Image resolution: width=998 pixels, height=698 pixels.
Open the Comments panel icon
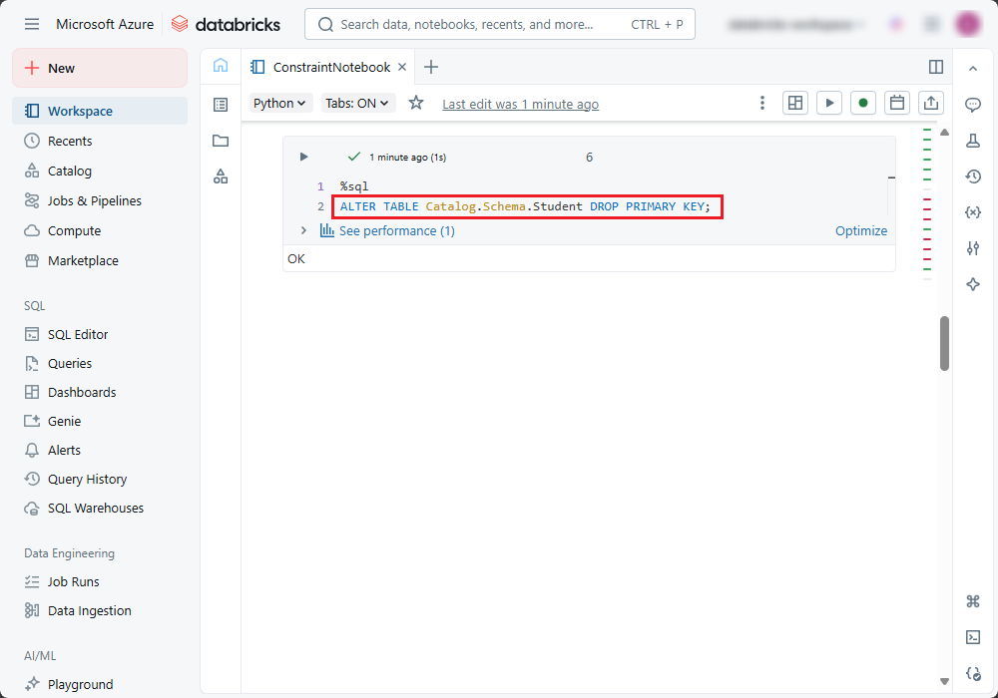pos(973,105)
